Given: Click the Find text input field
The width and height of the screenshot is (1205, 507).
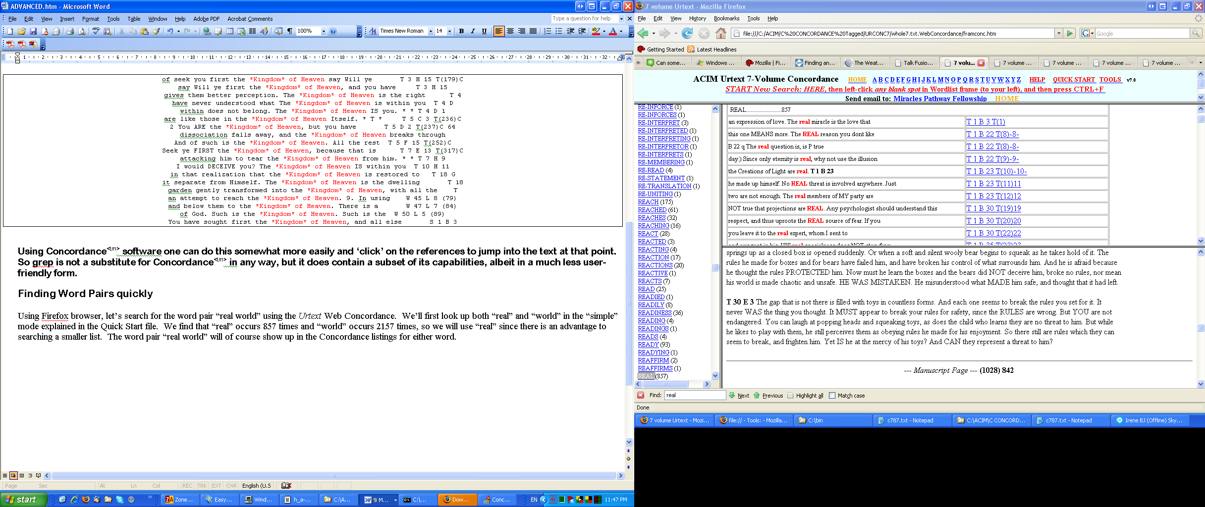Looking at the screenshot, I should point(695,395).
